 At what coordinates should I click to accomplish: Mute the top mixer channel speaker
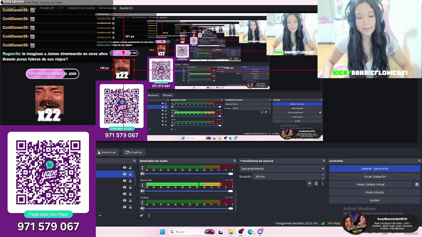pos(142,173)
